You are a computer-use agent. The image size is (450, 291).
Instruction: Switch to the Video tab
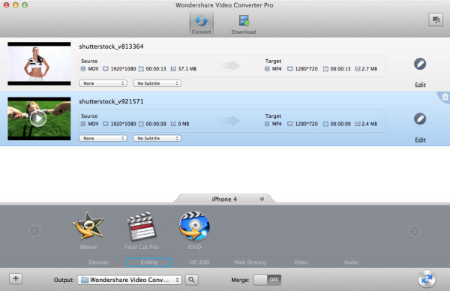coord(301,262)
